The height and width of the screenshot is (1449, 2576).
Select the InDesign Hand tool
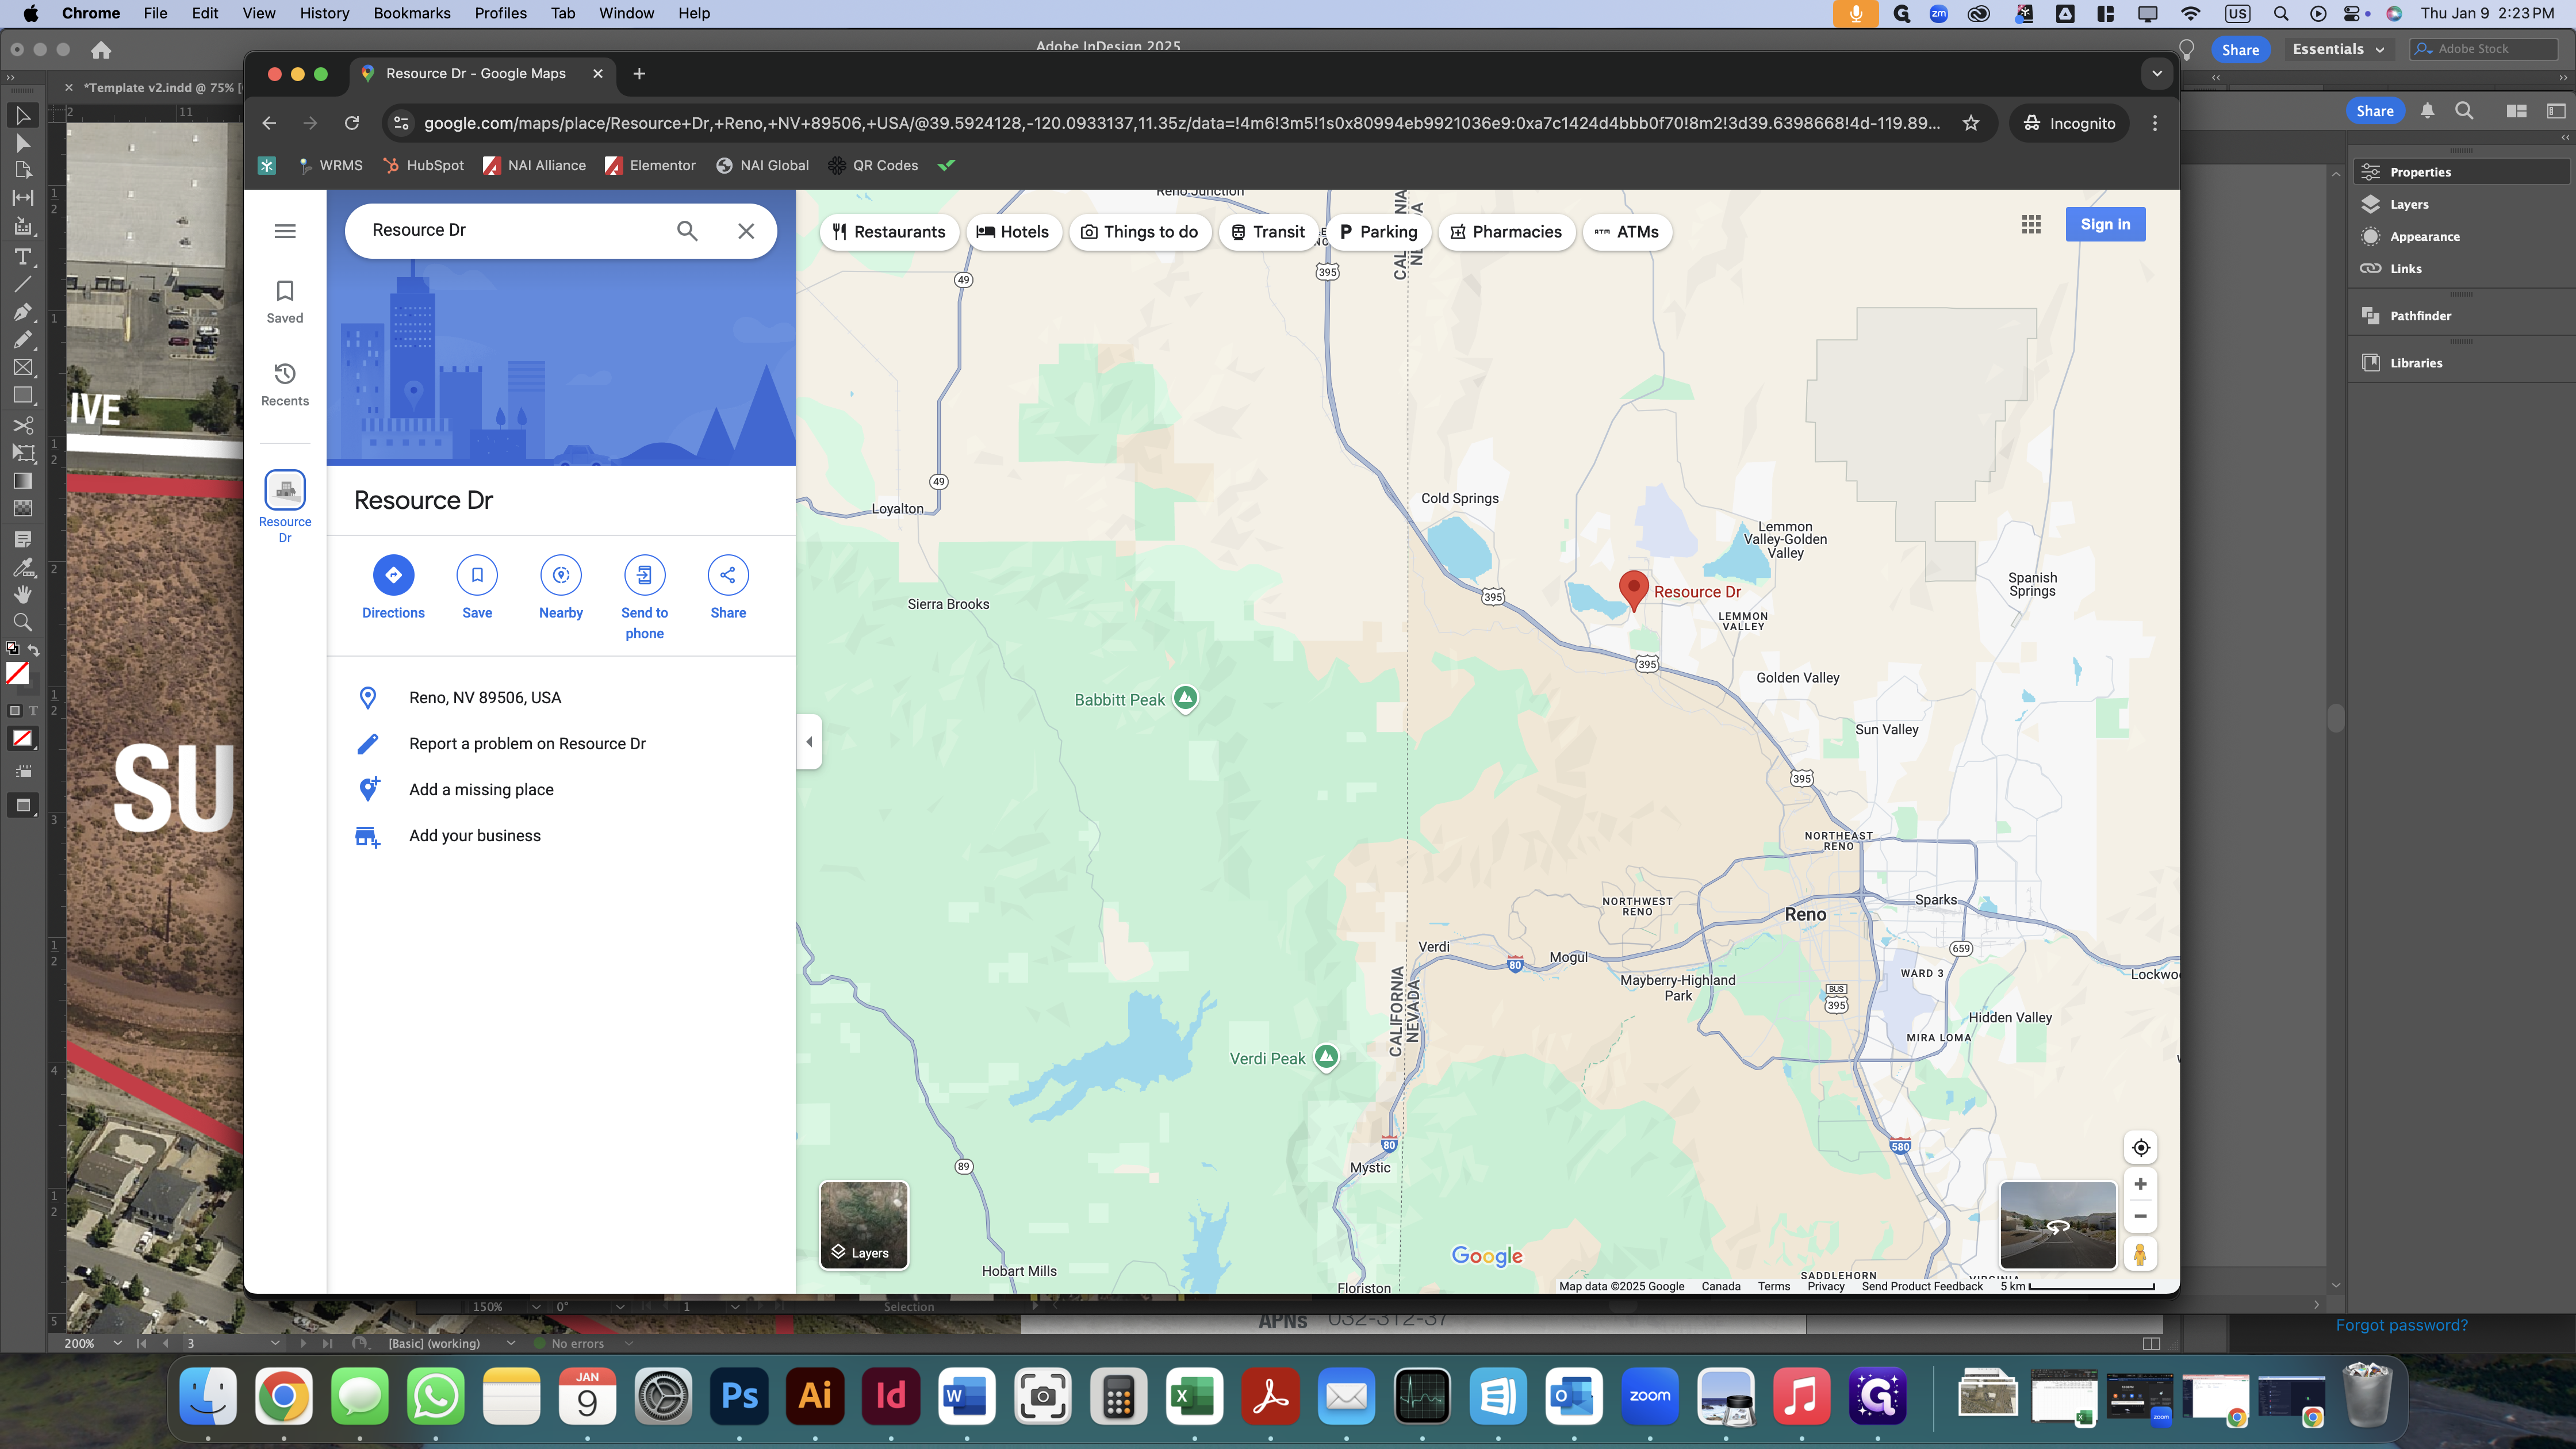[x=23, y=594]
